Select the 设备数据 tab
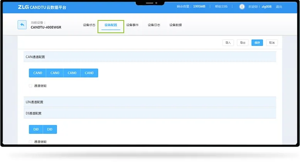The width and height of the screenshot is (300, 162). coord(175,25)
